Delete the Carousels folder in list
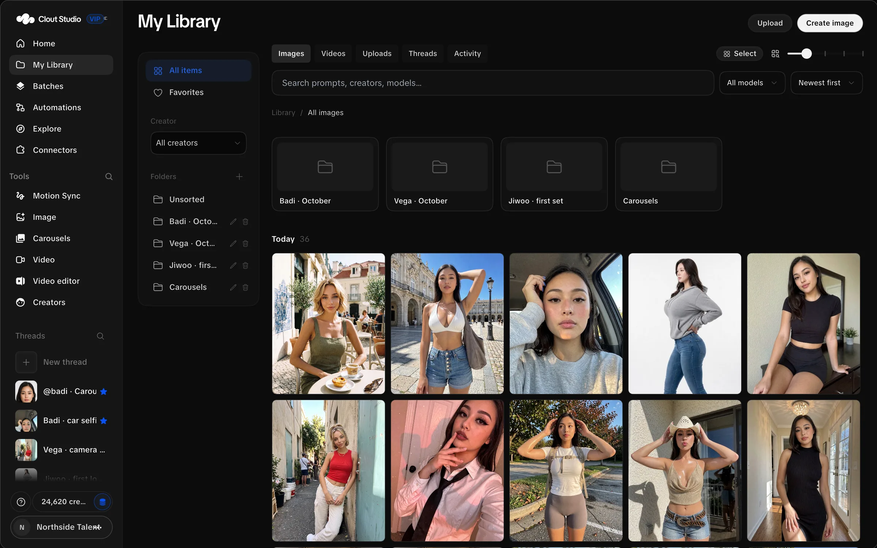The image size is (877, 548). (246, 288)
